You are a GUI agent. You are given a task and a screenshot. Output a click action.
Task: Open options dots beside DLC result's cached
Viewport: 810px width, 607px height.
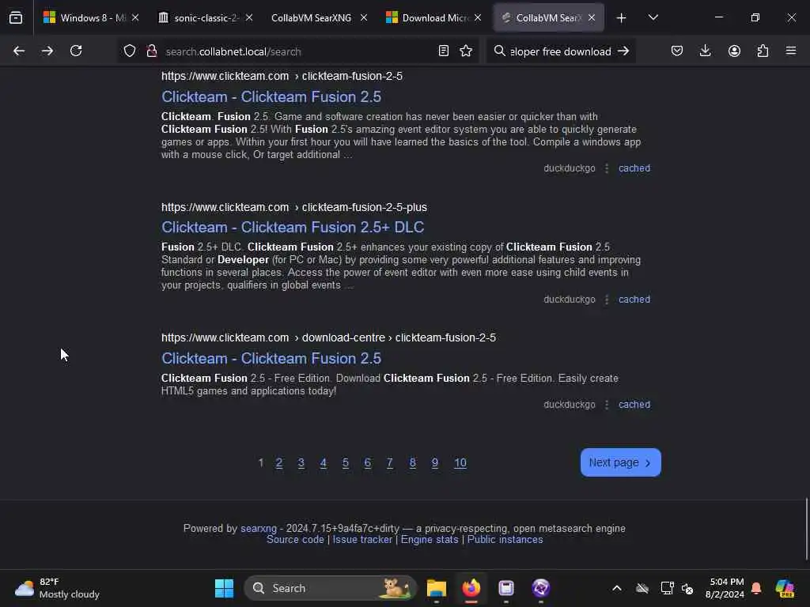point(607,300)
